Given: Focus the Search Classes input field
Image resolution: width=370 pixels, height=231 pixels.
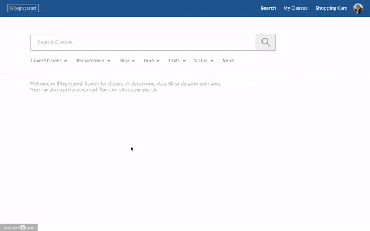Looking at the screenshot, I should (x=143, y=42).
